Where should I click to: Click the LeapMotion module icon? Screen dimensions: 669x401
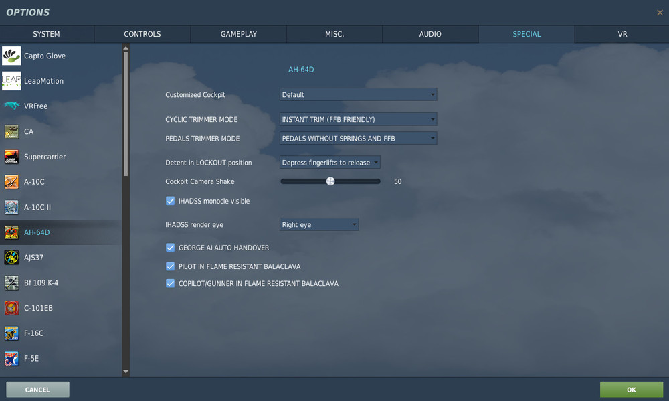click(11, 81)
